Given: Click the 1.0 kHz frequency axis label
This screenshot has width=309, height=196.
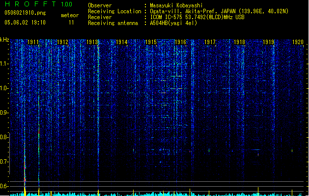Looking at the screenshot, I should (4, 88).
